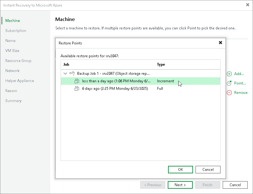Image resolution: width=253 pixels, height=194 pixels.
Task: Select the less than a day ago restore point
Action: pyautogui.click(x=141, y=81)
